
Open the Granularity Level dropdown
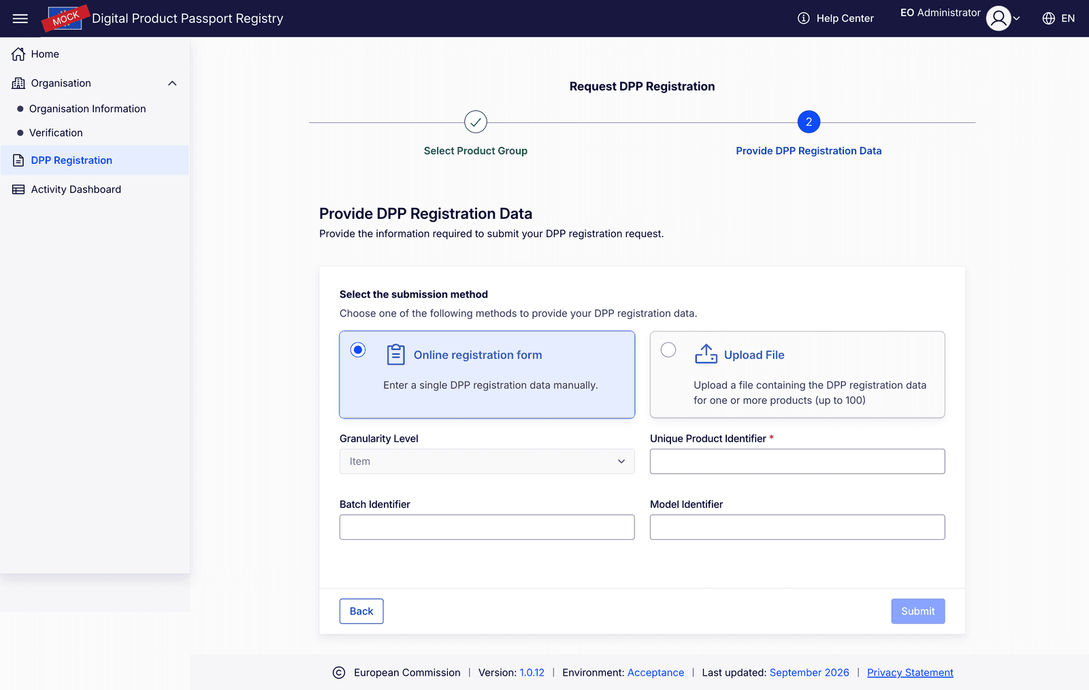click(487, 462)
